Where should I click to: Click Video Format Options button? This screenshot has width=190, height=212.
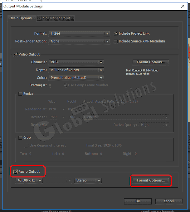tap(151, 62)
